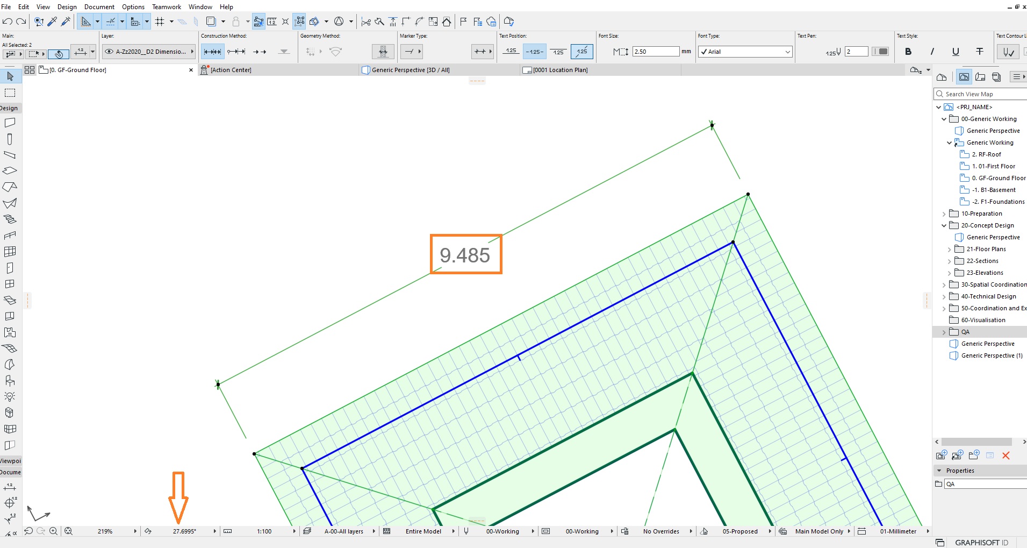Expand the 10-Preparation folder
Screen dimensions: 1027x548
click(x=944, y=214)
